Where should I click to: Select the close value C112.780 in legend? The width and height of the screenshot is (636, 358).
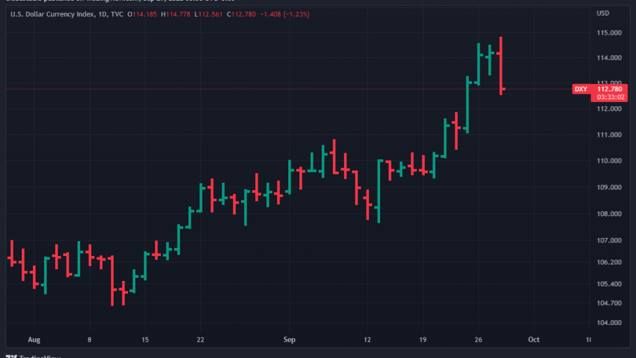pyautogui.click(x=242, y=14)
